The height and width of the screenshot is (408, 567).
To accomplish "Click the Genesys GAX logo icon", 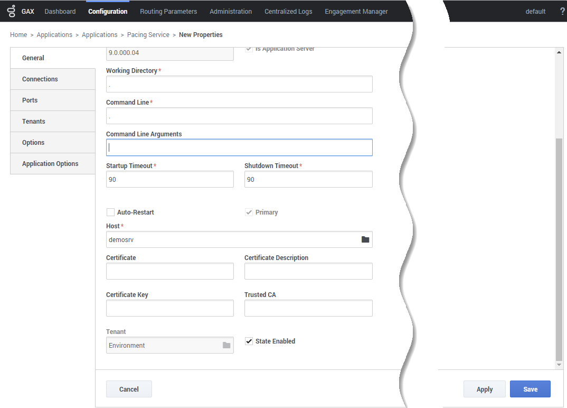I will coord(12,11).
